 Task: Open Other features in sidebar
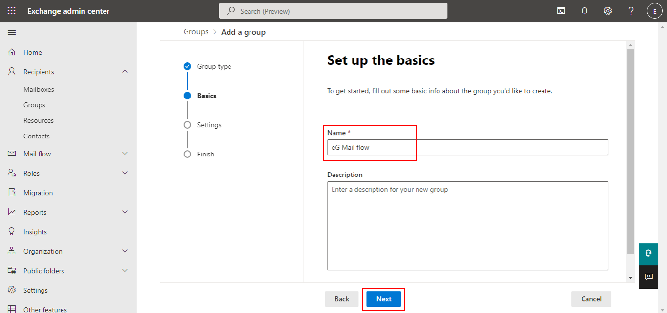[45, 309]
